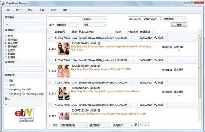Click the product thumbnail for item 11113
Screen dimensions: 205x132
[64, 93]
